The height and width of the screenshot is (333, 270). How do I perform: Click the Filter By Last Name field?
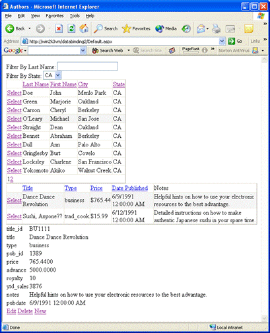[x=88, y=67]
